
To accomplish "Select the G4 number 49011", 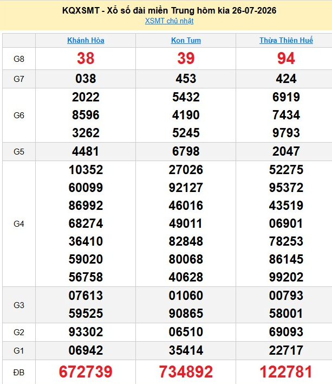I will [186, 223].
